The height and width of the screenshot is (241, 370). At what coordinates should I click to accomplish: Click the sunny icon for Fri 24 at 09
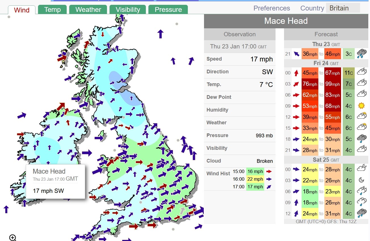point(361,106)
